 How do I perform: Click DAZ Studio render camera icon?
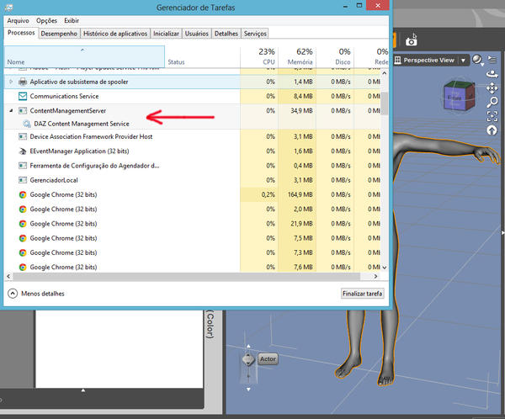[412, 40]
